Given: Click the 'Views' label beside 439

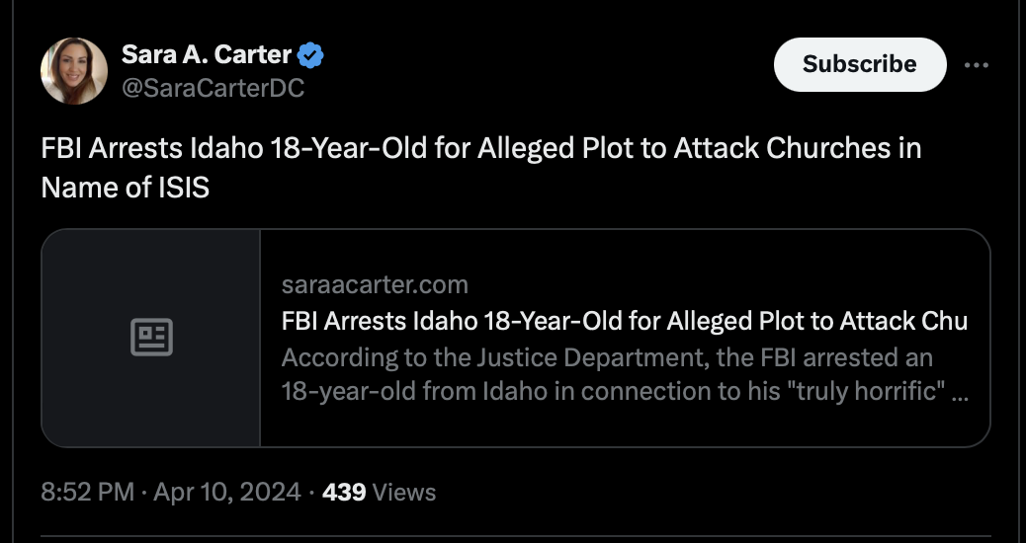Looking at the screenshot, I should pos(404,492).
